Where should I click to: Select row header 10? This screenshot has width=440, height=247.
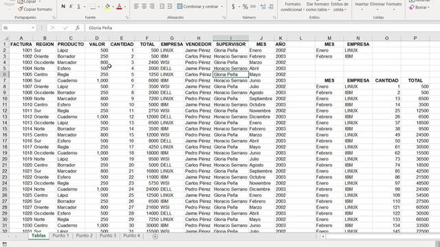[5, 99]
